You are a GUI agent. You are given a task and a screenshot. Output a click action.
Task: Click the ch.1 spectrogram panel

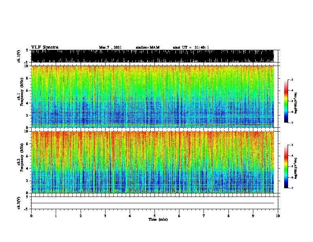(x=153, y=96)
